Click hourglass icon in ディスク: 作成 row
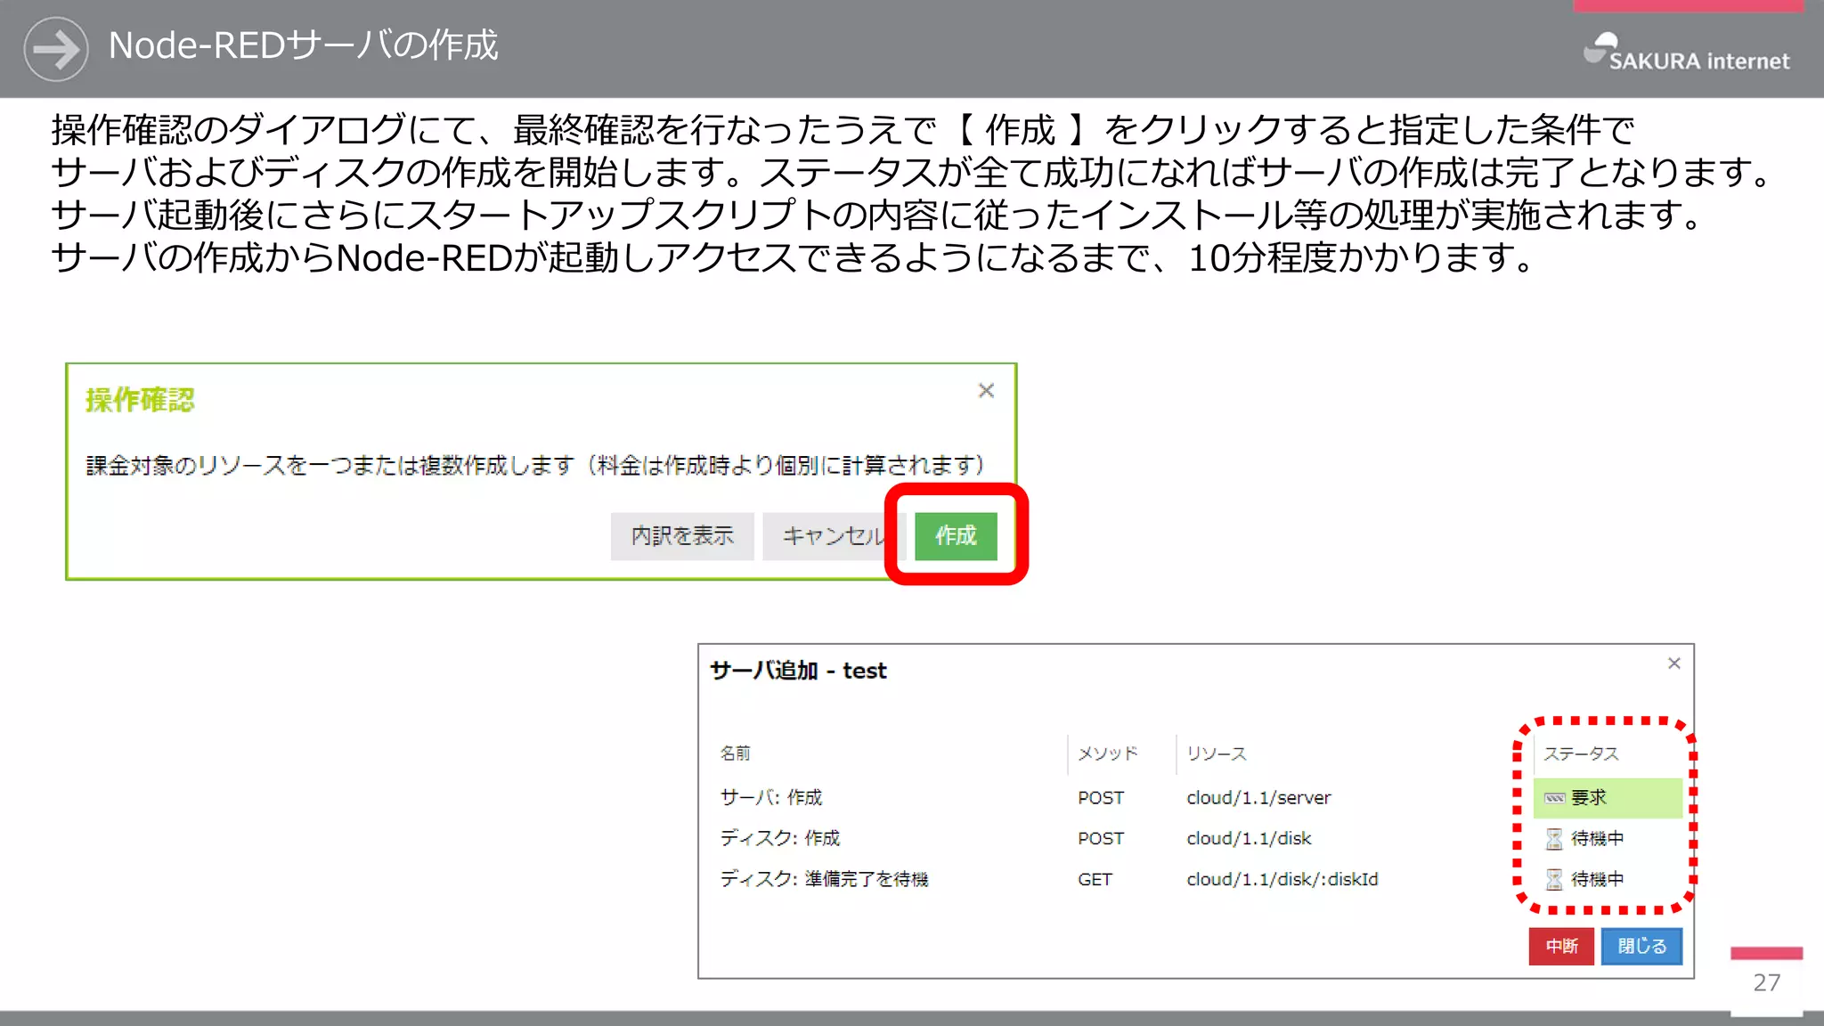Image resolution: width=1824 pixels, height=1026 pixels. click(1554, 839)
